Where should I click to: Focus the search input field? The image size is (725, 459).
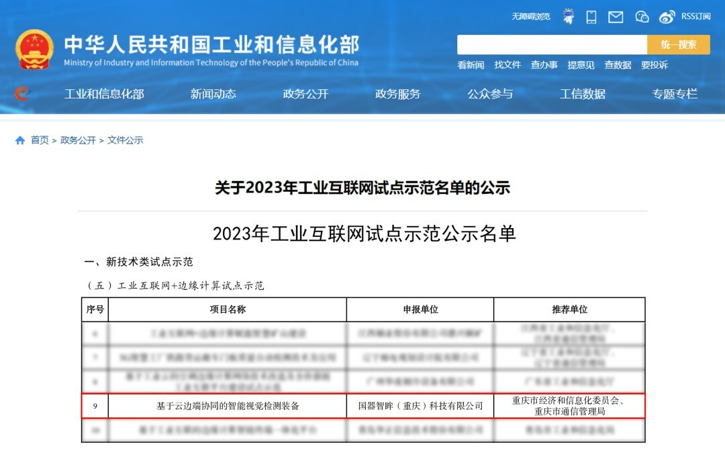pos(552,45)
